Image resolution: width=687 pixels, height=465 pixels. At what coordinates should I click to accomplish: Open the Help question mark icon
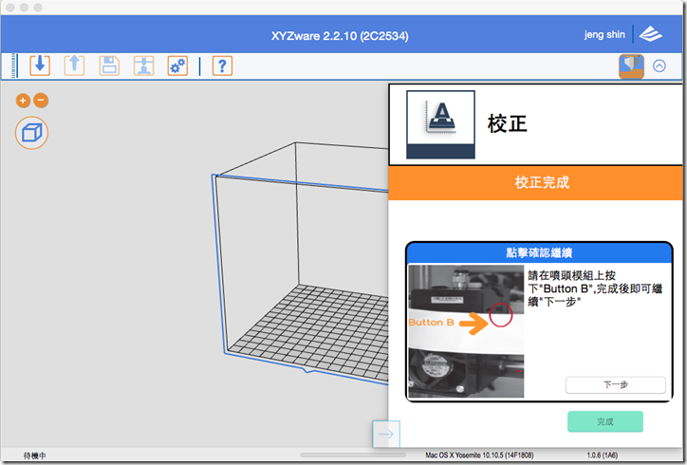222,65
